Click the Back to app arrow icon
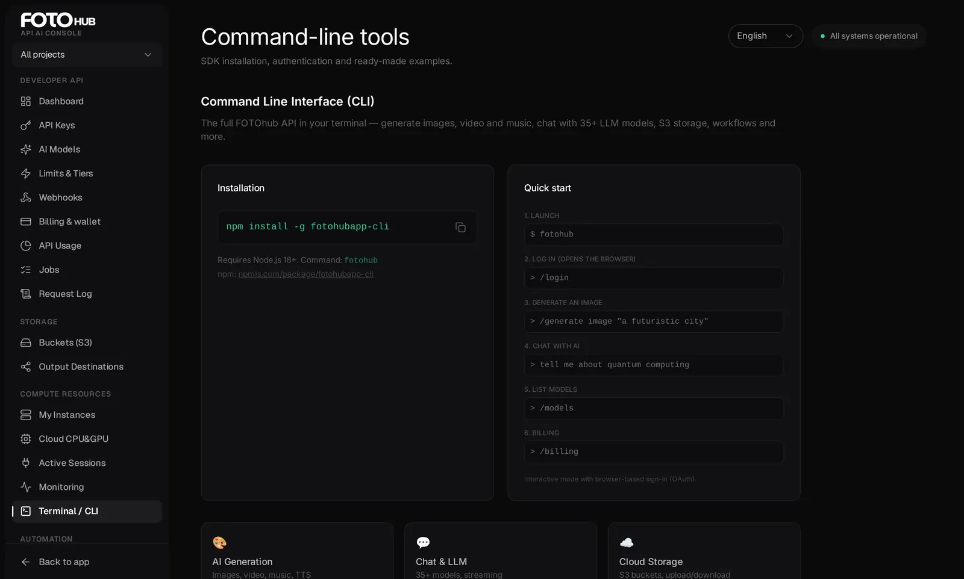 coord(26,562)
